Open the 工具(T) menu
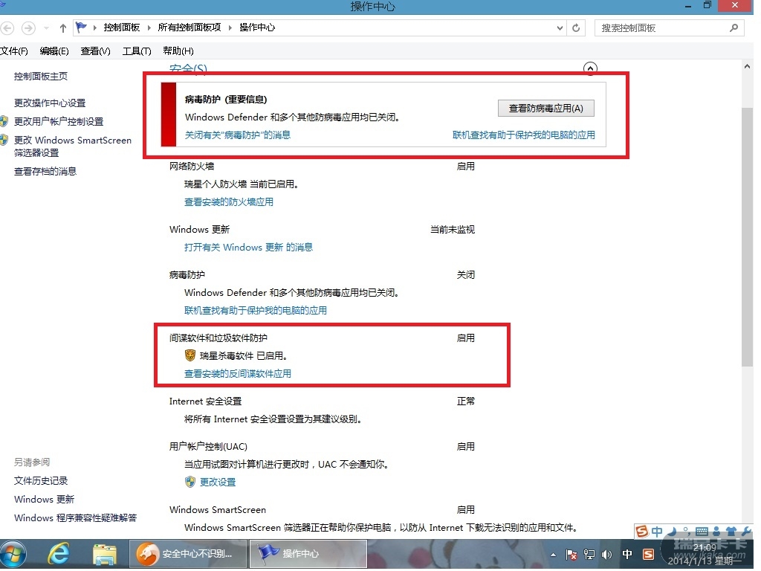This screenshot has height=571, width=761. [x=137, y=51]
